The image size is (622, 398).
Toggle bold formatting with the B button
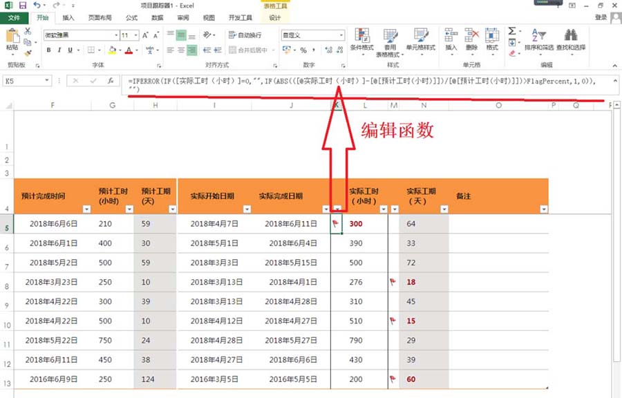click(48, 50)
